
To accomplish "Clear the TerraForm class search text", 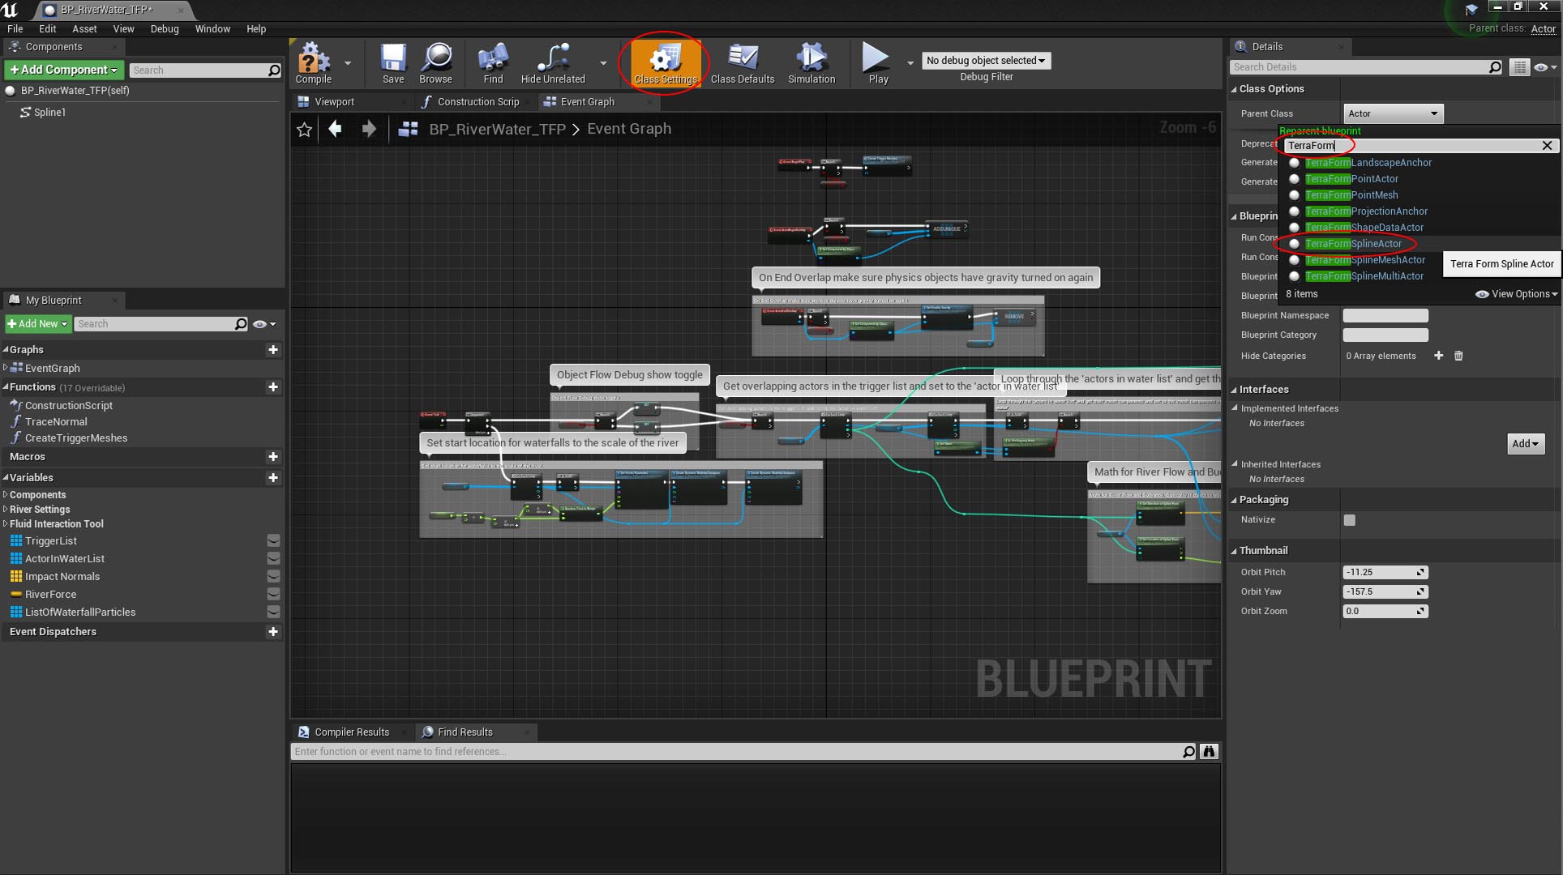I will click(1547, 146).
